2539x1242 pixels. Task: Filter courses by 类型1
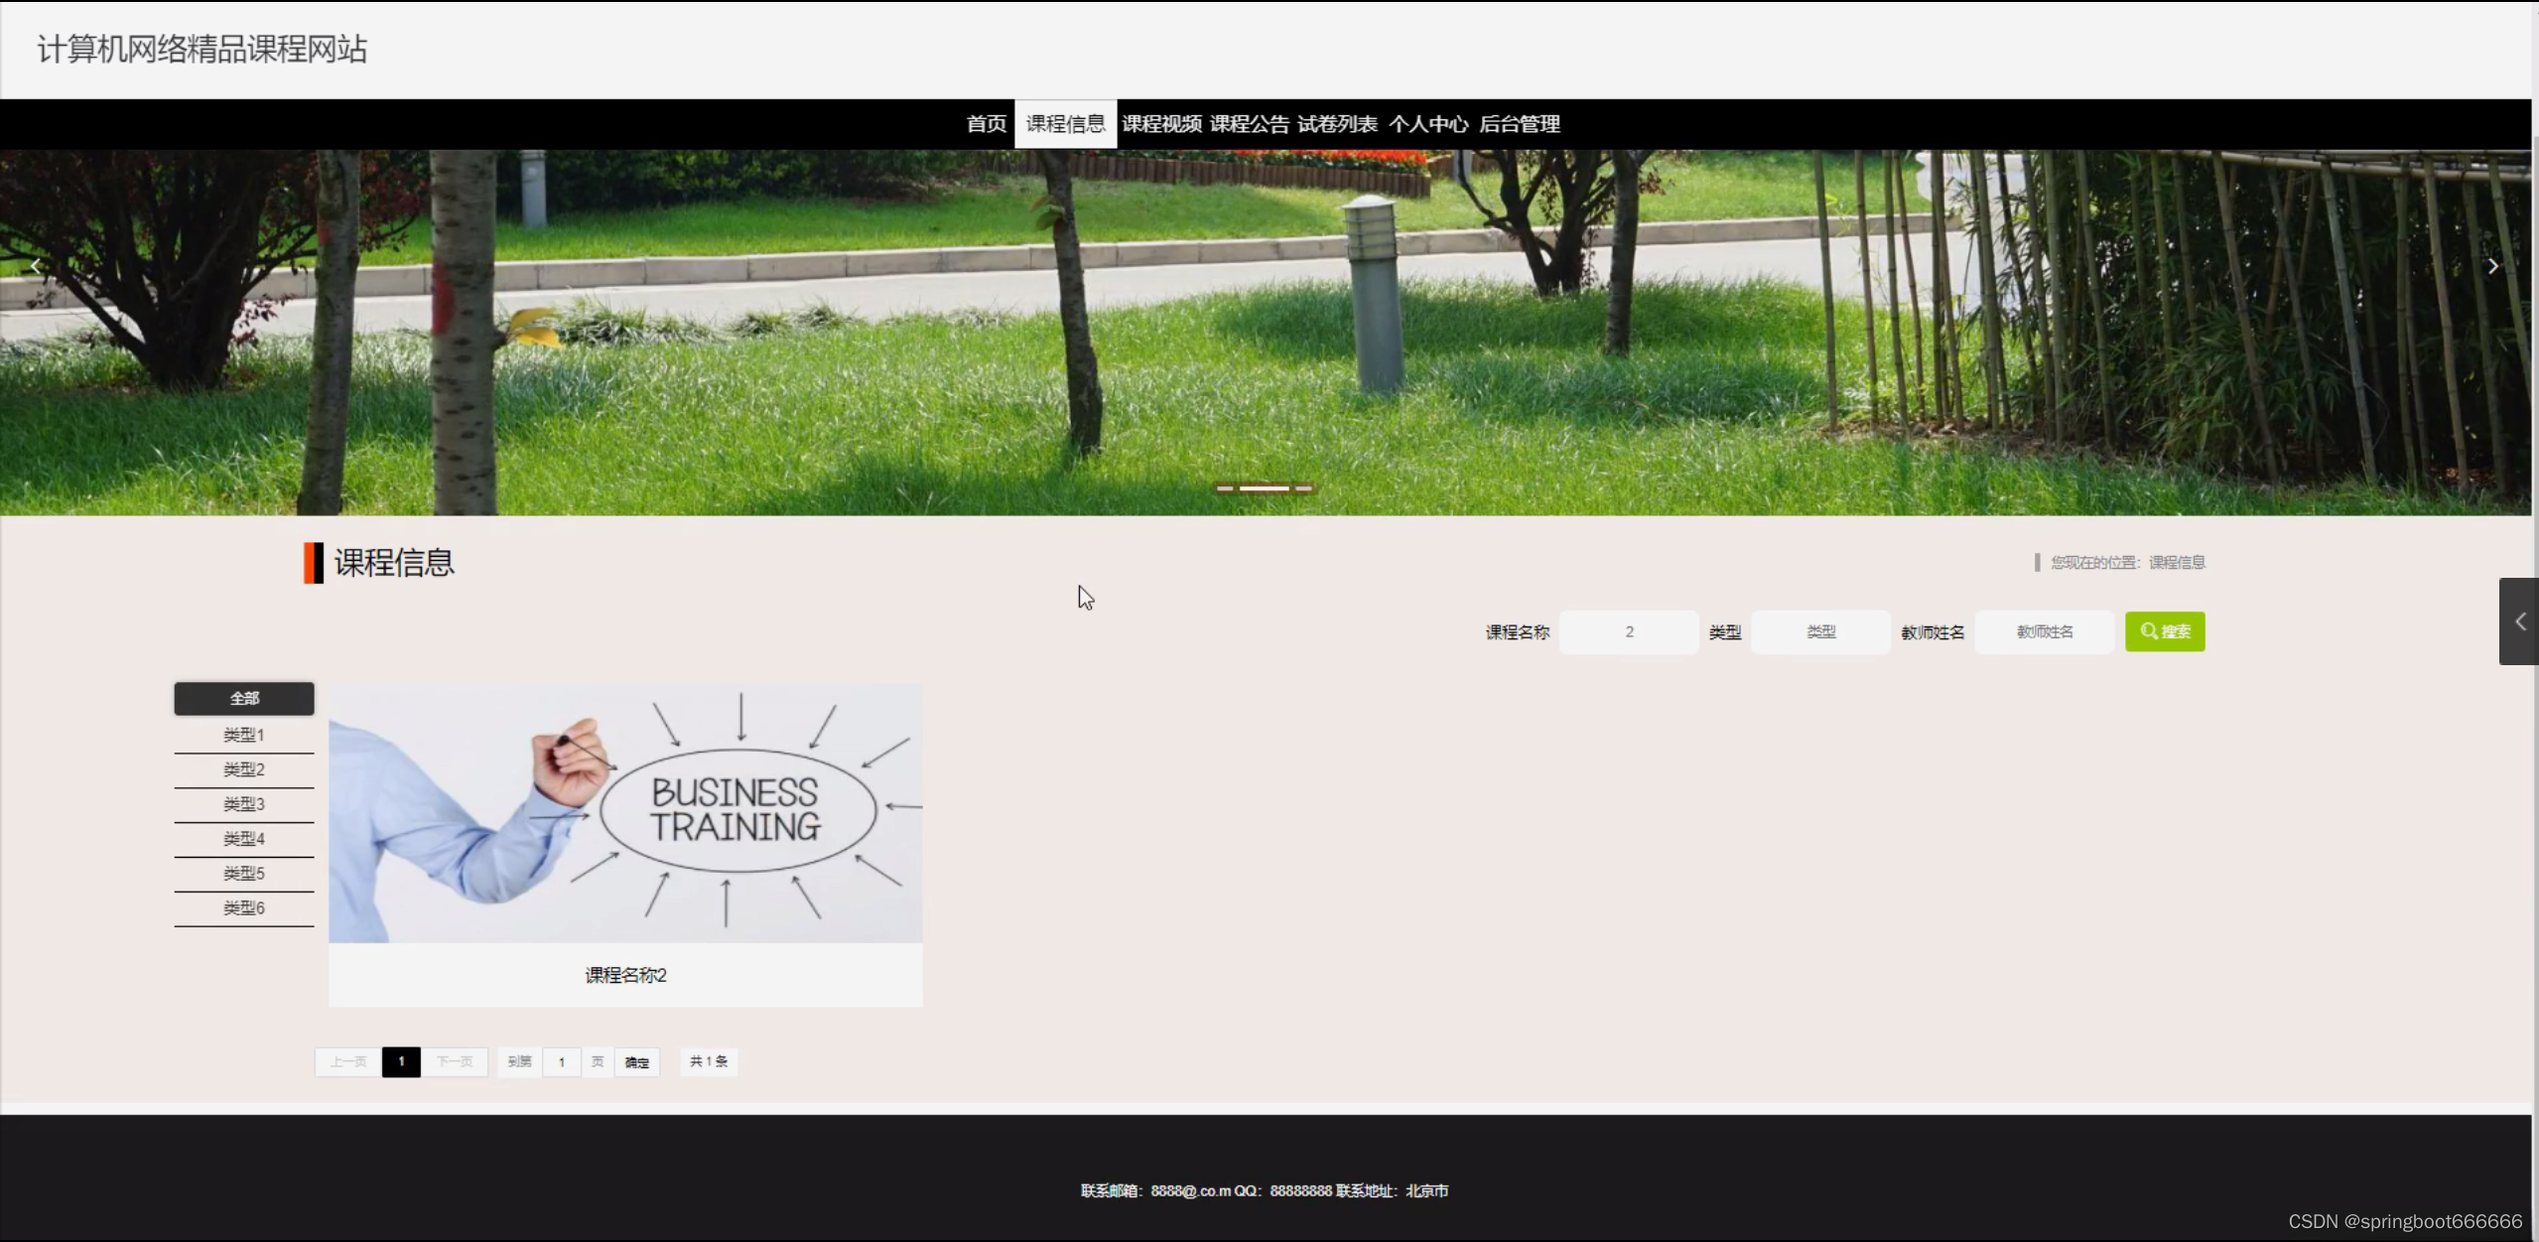[x=244, y=735]
